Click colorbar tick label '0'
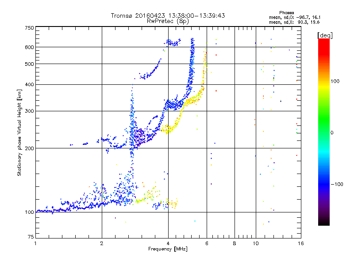Image resolution: width=354 pixels, height=265 pixels. (x=331, y=133)
